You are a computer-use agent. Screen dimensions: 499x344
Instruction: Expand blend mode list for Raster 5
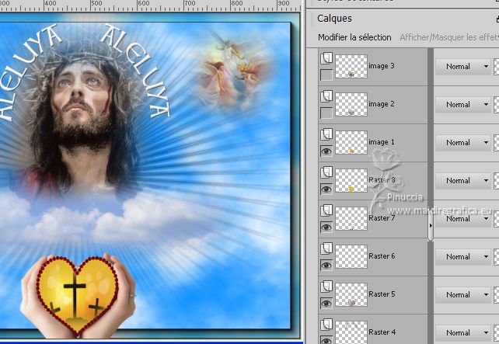pos(463,295)
